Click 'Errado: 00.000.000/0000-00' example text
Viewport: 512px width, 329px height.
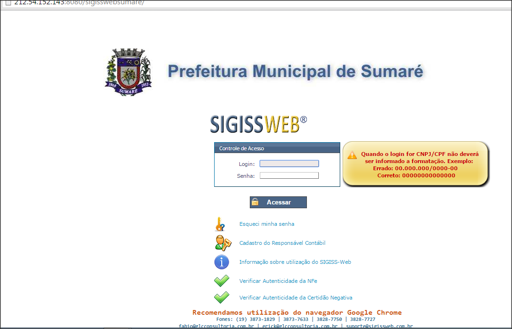415,168
